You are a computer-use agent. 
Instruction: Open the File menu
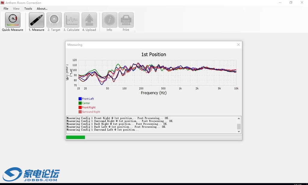[6, 8]
